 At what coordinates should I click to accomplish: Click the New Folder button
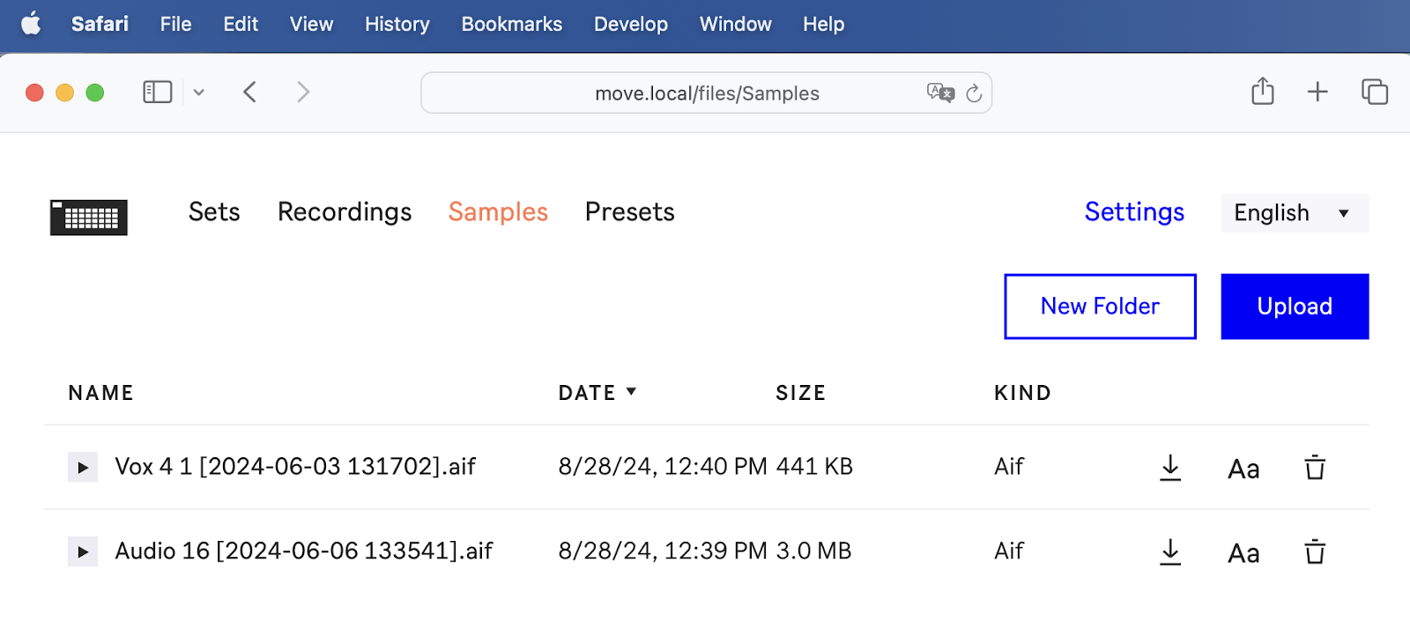1100,307
